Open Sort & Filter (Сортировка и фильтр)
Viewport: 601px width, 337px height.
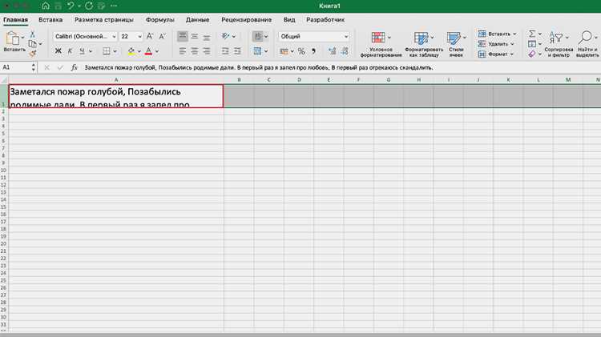[x=559, y=44]
